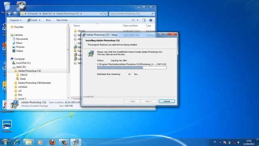Screen dimensions: 259x146
Task: Open Music library in navigation pane
Action: [19, 43]
